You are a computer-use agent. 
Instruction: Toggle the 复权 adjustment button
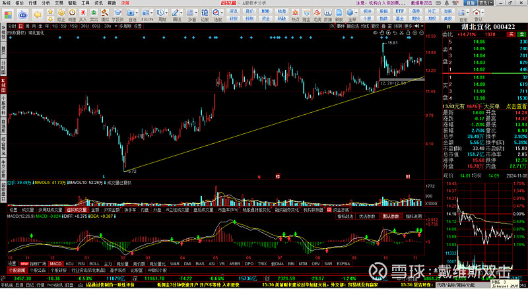coord(375,26)
